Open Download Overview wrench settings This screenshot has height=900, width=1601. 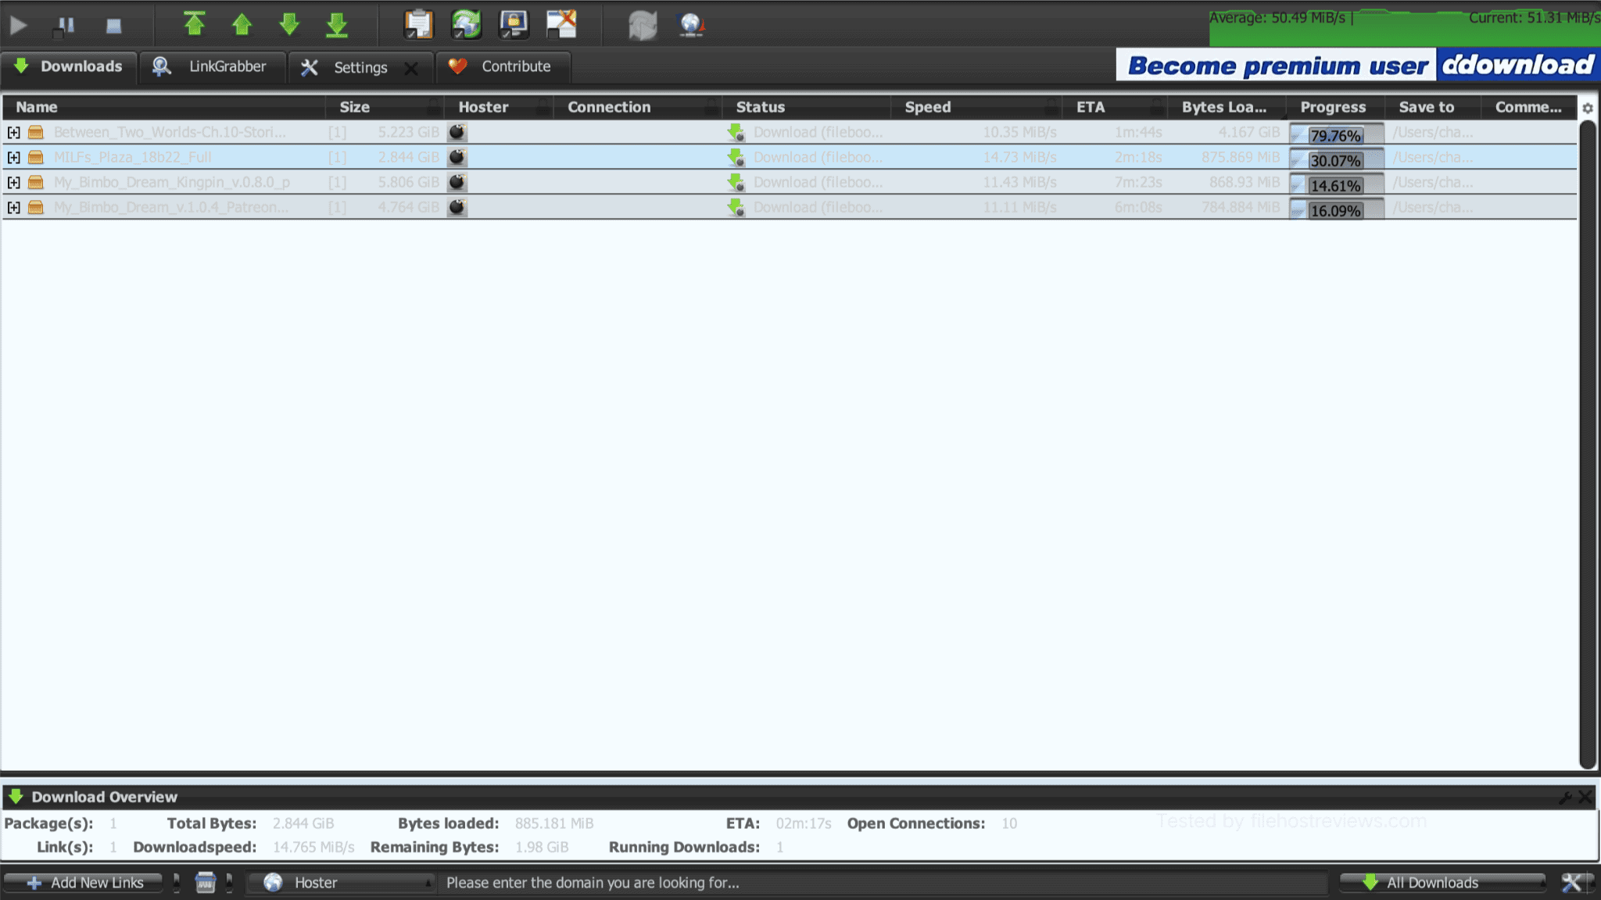point(1565,797)
